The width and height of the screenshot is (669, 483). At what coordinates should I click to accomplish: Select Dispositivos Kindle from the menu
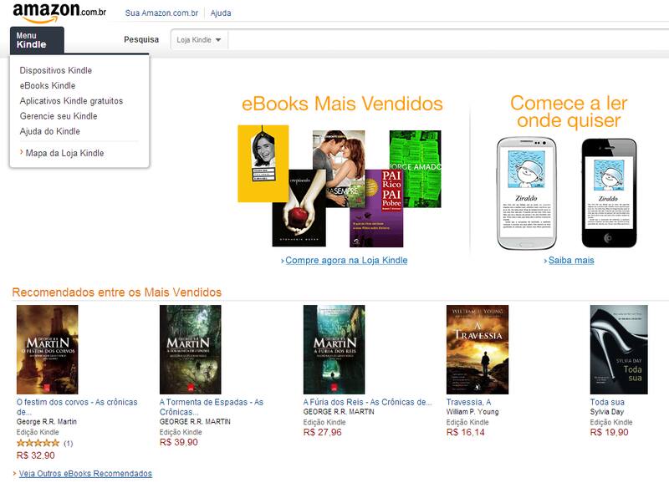coord(55,70)
